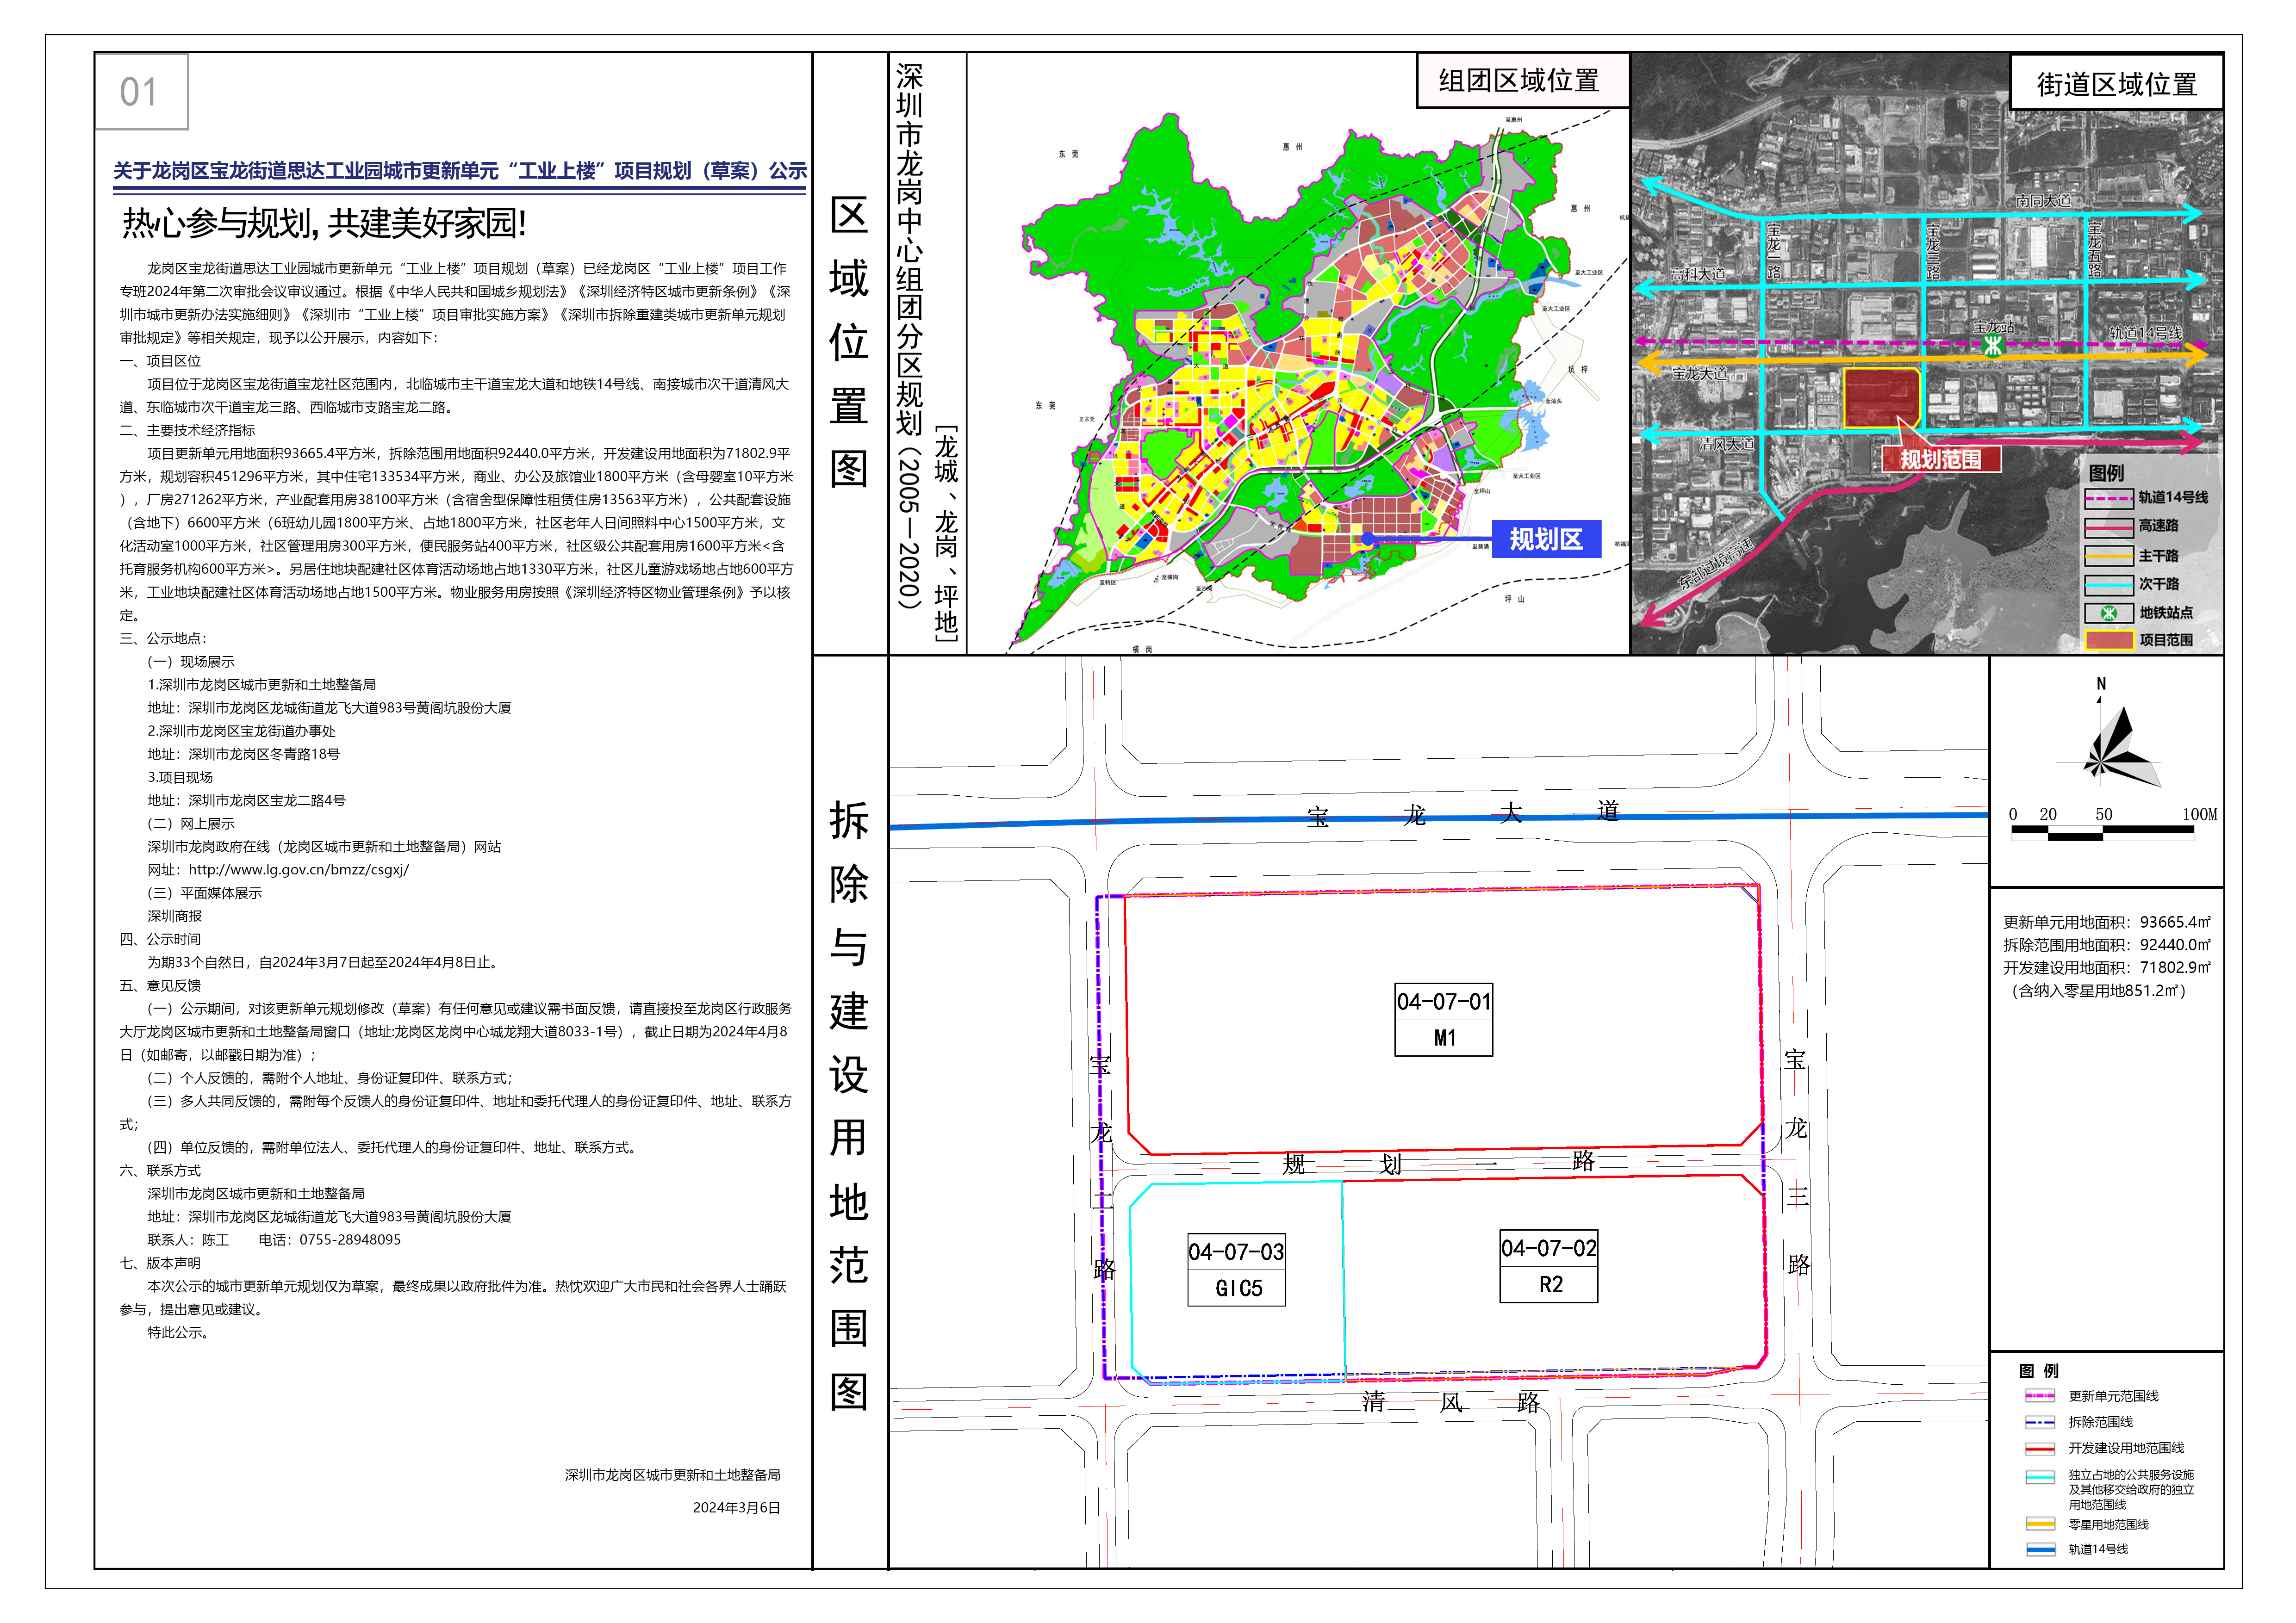Viewport: 2296px width, 1623px height.
Task: Click the vertical title 区域位置图
Action: pyautogui.click(x=849, y=342)
